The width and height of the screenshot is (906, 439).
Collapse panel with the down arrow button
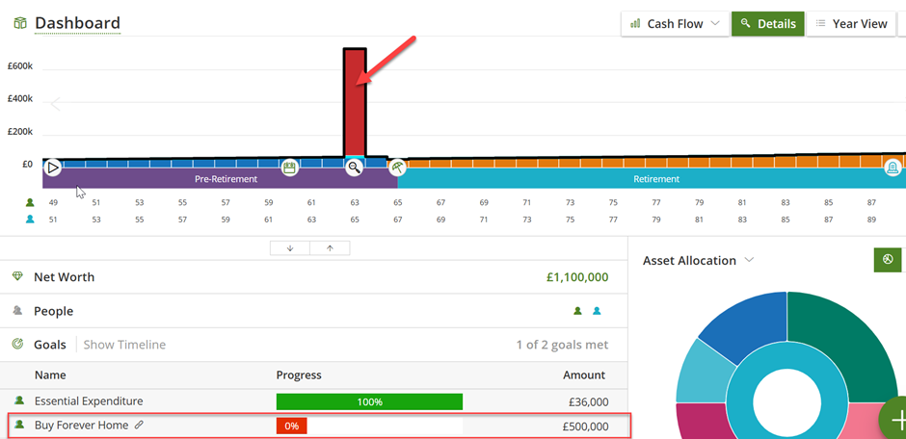tap(290, 248)
